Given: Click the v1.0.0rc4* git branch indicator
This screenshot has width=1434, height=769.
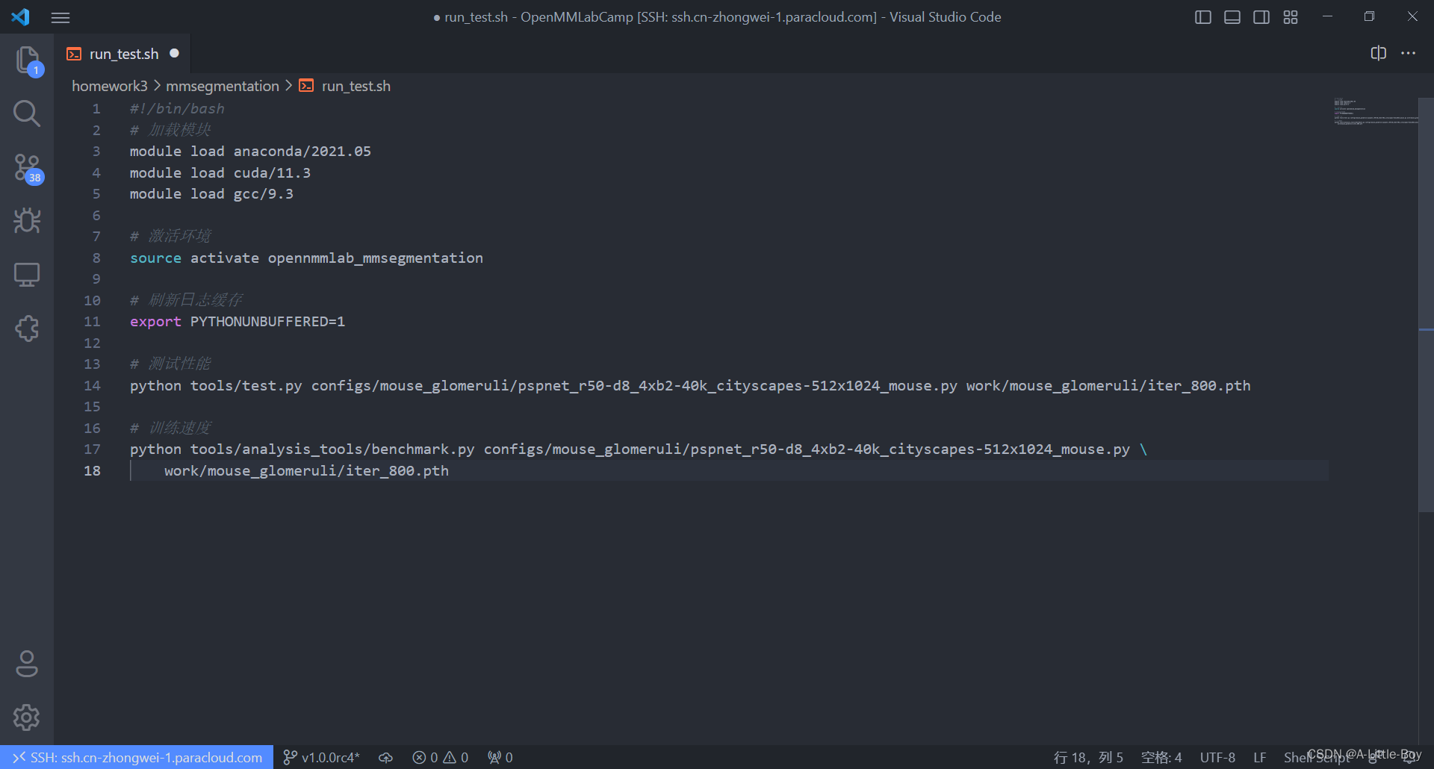Looking at the screenshot, I should point(322,757).
